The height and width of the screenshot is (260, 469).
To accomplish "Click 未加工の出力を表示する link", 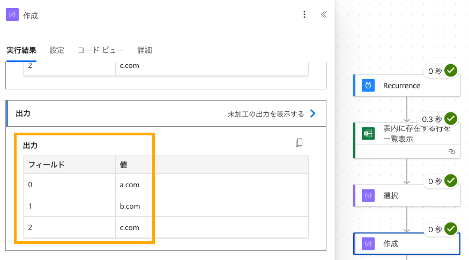I will 266,114.
